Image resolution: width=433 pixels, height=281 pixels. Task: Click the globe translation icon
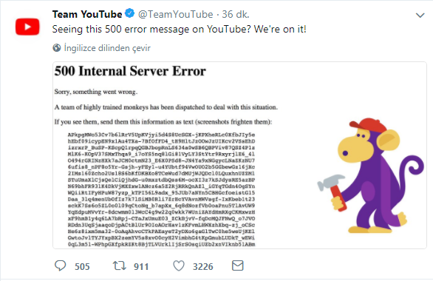pos(57,48)
